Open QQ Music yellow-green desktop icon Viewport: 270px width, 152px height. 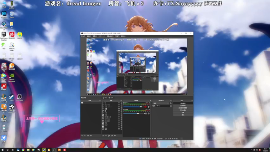(x=20, y=35)
